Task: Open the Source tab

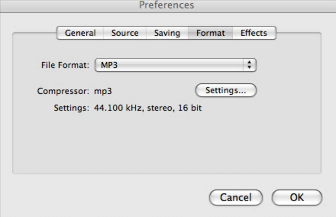Action: (x=125, y=33)
